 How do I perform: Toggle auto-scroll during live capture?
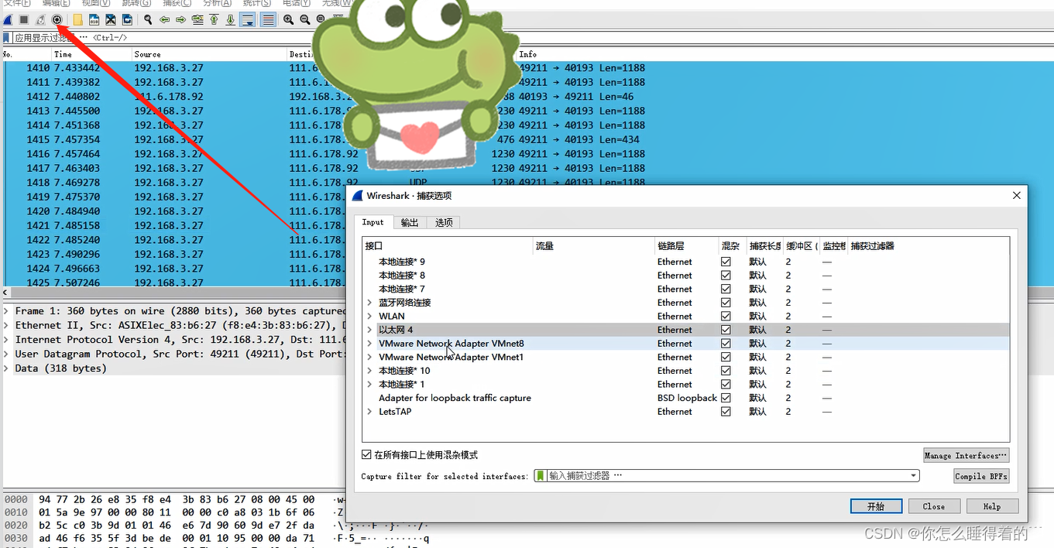pyautogui.click(x=248, y=19)
